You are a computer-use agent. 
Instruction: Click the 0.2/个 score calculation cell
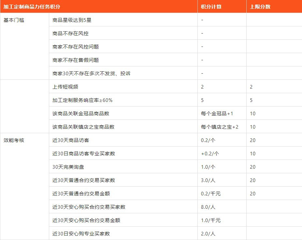pyautogui.click(x=206, y=140)
